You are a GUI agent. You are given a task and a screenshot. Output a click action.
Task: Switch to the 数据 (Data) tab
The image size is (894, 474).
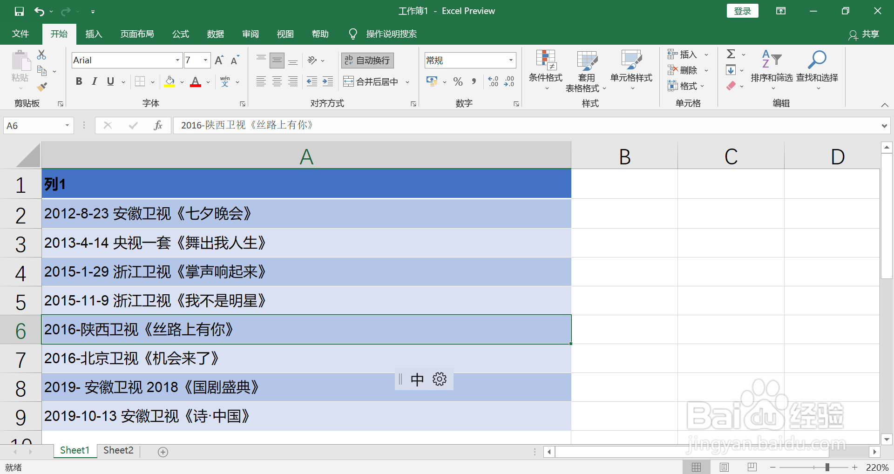pos(216,34)
